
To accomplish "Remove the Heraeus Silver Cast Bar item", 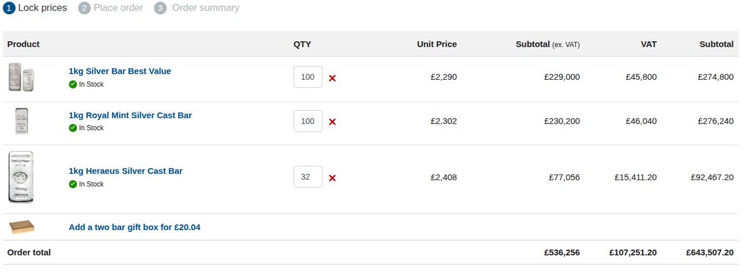I will 332,178.
